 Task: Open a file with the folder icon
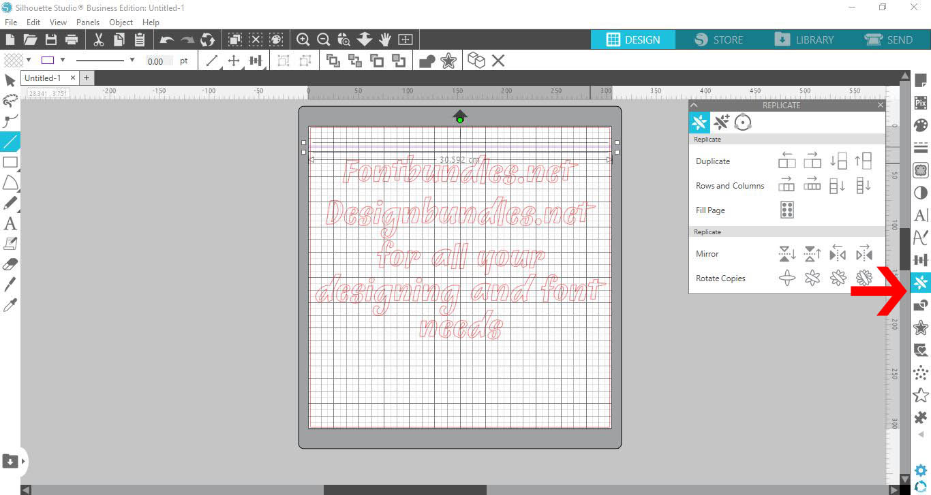[x=30, y=39]
